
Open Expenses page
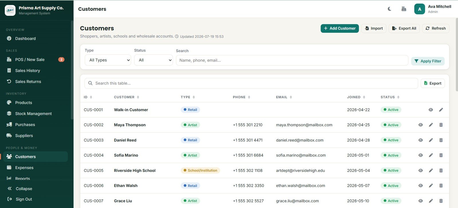pos(35,168)
